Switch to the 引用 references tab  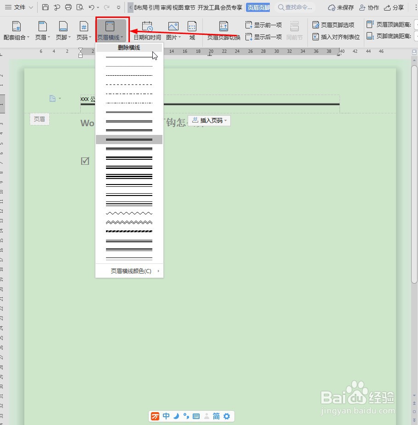[x=154, y=8]
